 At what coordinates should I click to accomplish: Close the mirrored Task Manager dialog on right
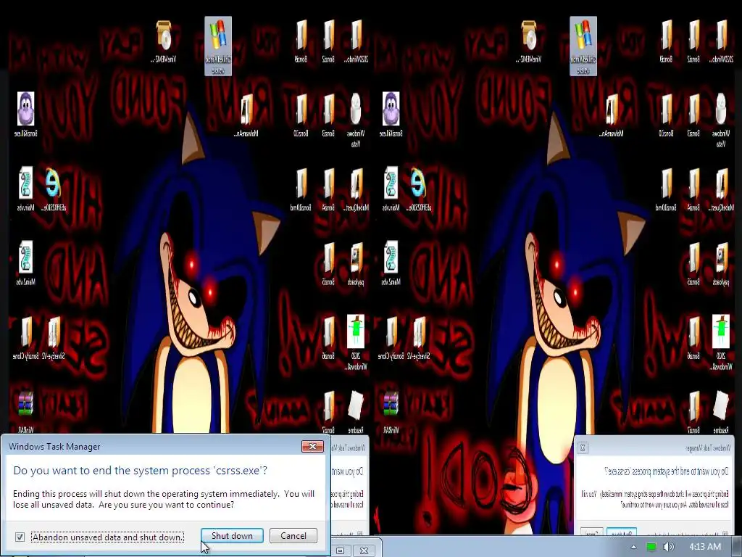pos(583,447)
